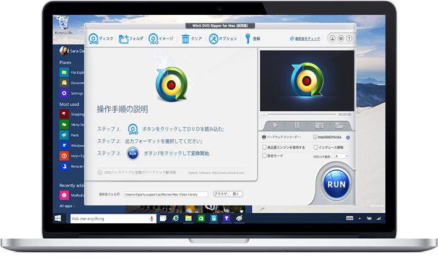
Task: Open Sticky Notes in the Start menu
Action: (x=72, y=124)
